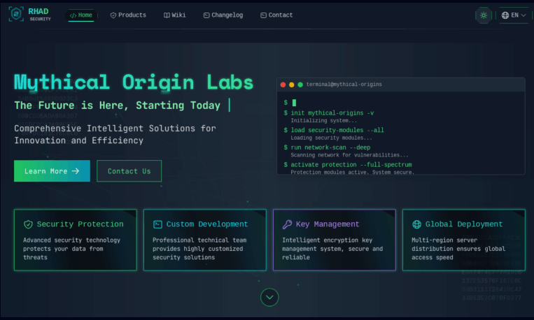The image size is (534, 320).
Task: Open the Products menu item
Action: pyautogui.click(x=128, y=15)
